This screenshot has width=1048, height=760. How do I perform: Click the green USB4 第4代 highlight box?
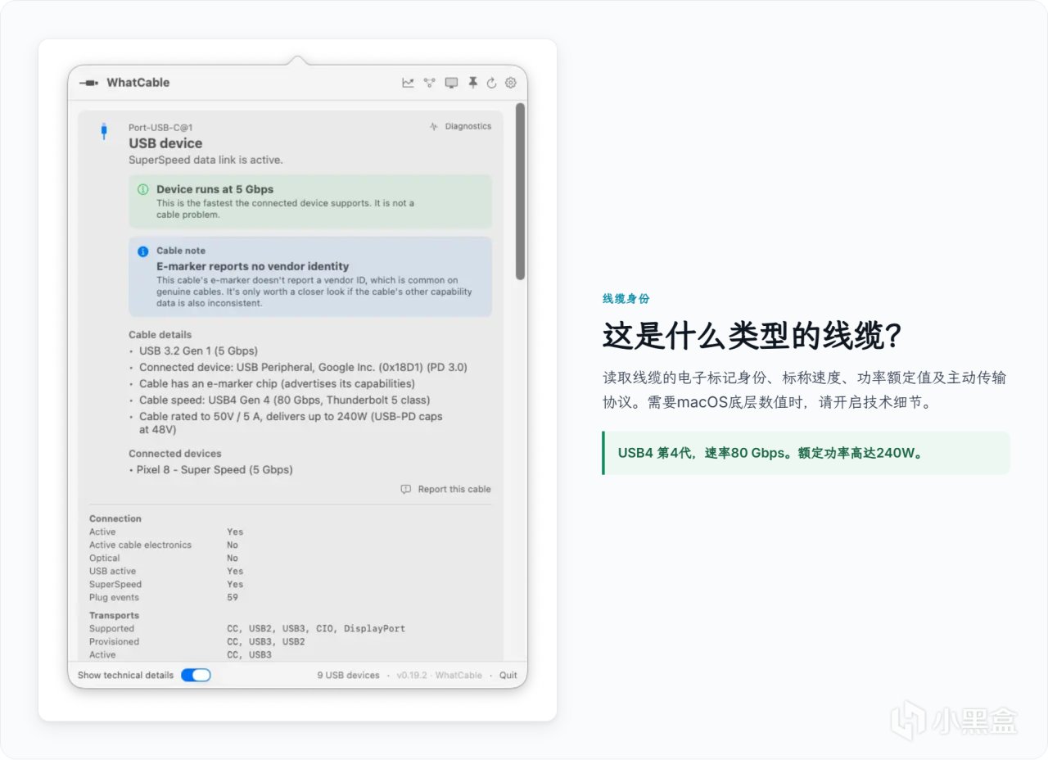point(806,453)
